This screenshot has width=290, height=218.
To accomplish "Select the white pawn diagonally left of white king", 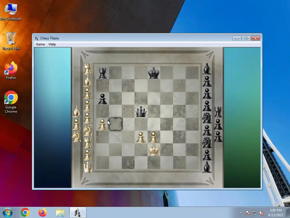I will click(141, 137).
